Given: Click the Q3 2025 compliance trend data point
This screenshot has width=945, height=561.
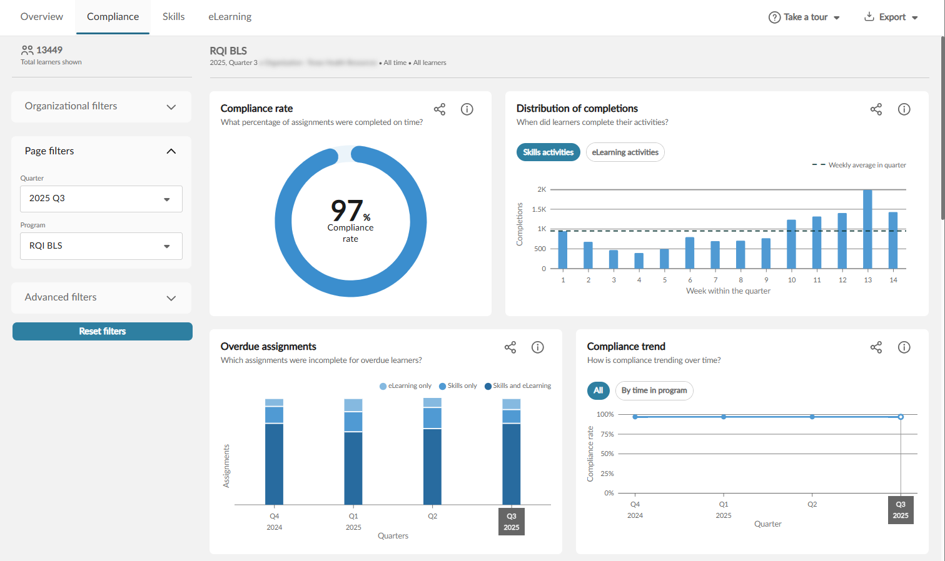Looking at the screenshot, I should point(901,417).
